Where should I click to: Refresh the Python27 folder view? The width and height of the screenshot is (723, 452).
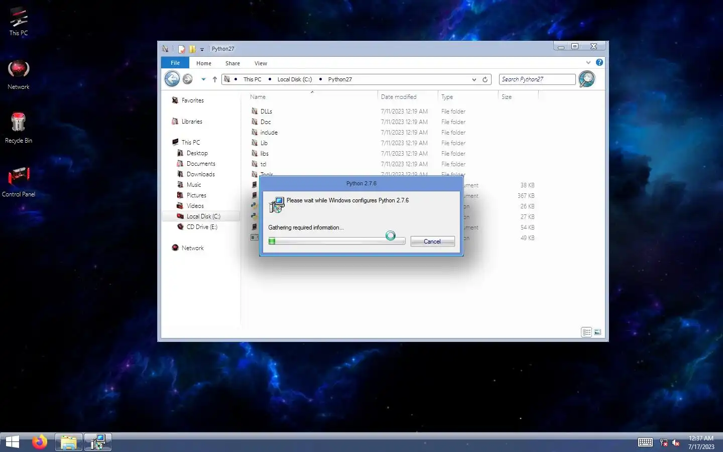pyautogui.click(x=485, y=79)
